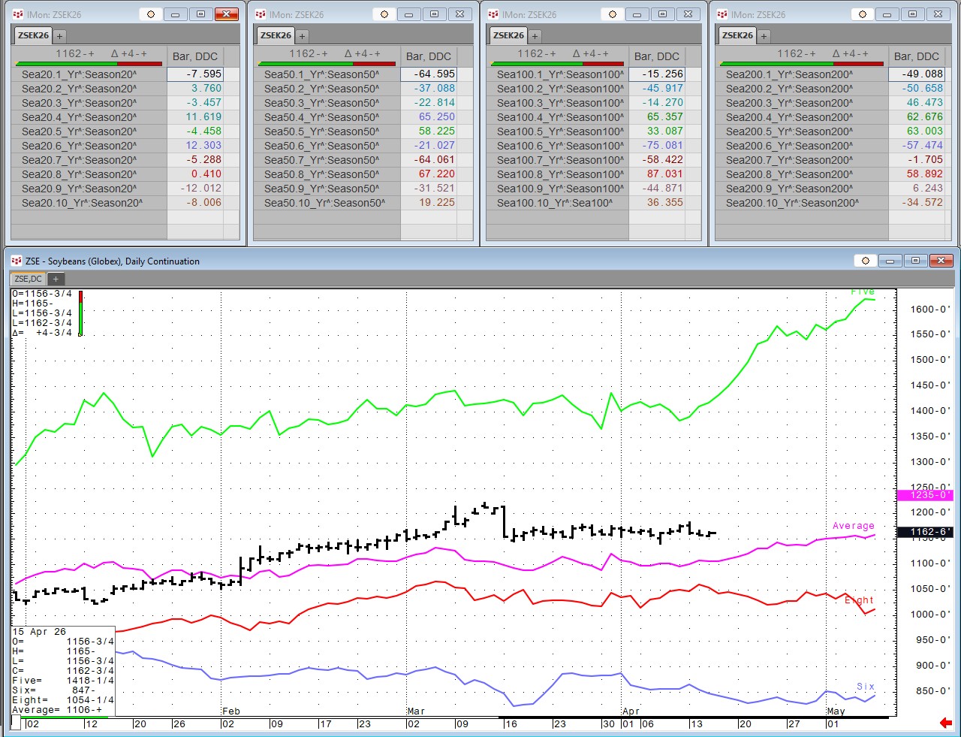
Task: Click the Bar, DDC header in first monitor
Action: point(195,56)
